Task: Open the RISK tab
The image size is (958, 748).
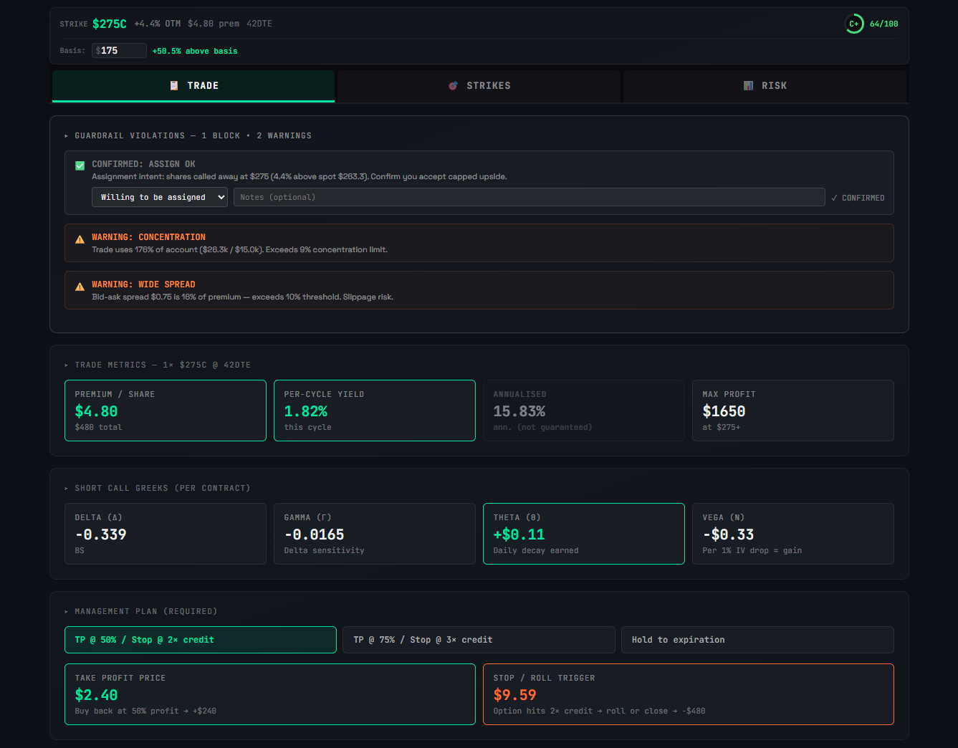Action: (765, 85)
